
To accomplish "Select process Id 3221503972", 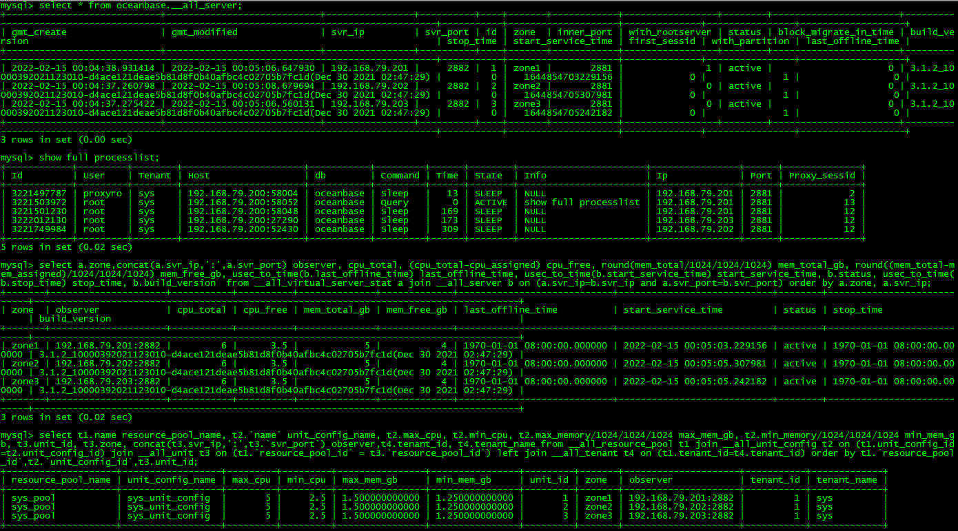I will (x=39, y=202).
